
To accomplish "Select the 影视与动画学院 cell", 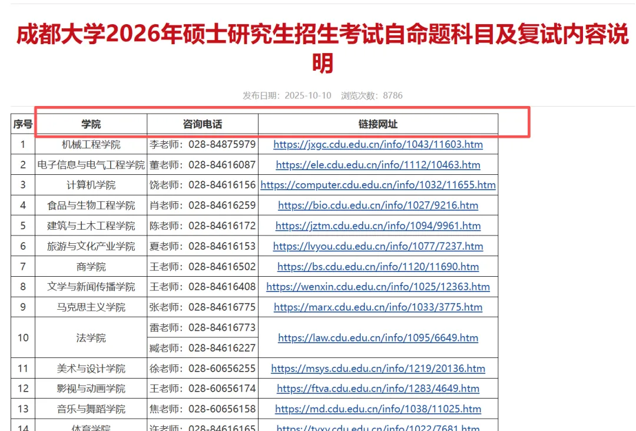I will 91,389.
